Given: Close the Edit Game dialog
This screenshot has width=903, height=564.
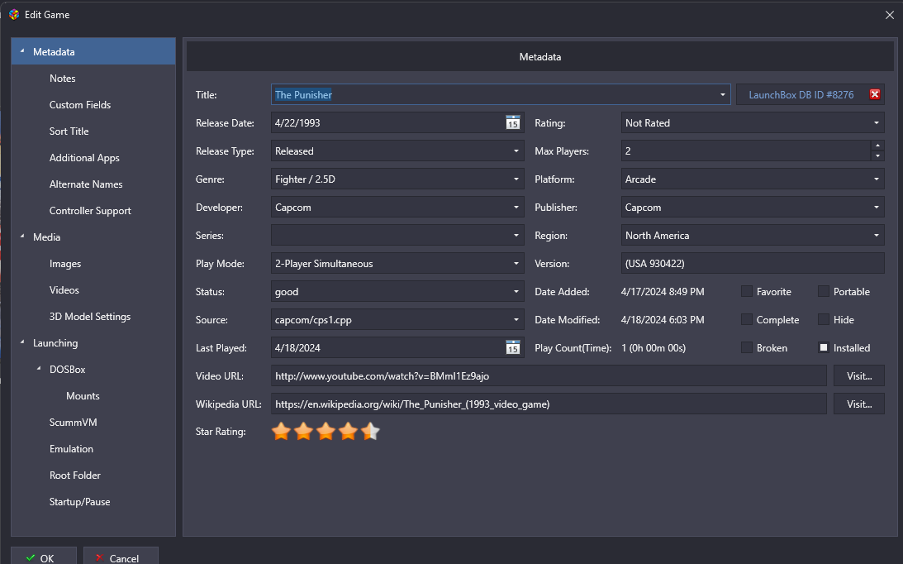Looking at the screenshot, I should (x=889, y=15).
